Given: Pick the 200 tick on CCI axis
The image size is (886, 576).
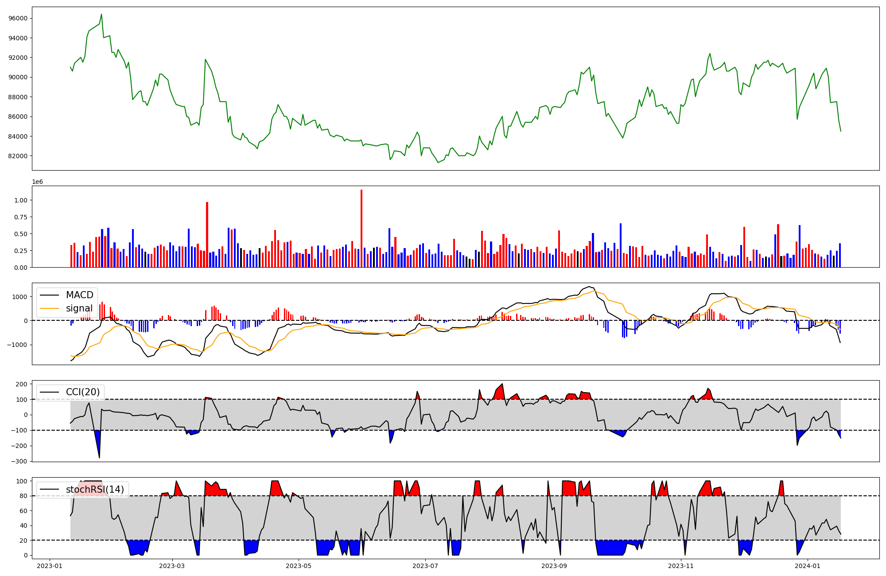Looking at the screenshot, I should [x=22, y=384].
